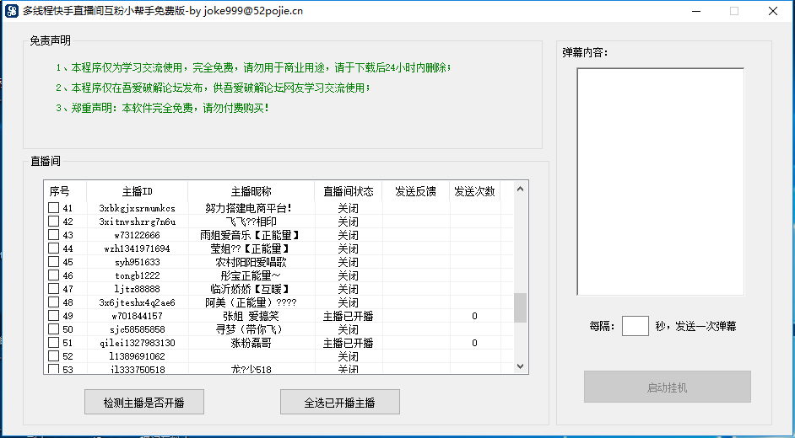This screenshot has height=438, width=795.
Task: Enable the checkbox for row 41
Action: coord(54,208)
